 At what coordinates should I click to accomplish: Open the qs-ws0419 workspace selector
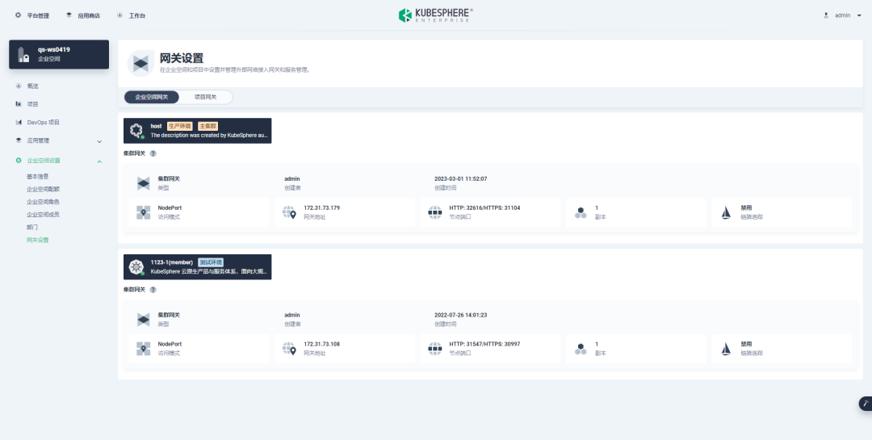coord(59,54)
